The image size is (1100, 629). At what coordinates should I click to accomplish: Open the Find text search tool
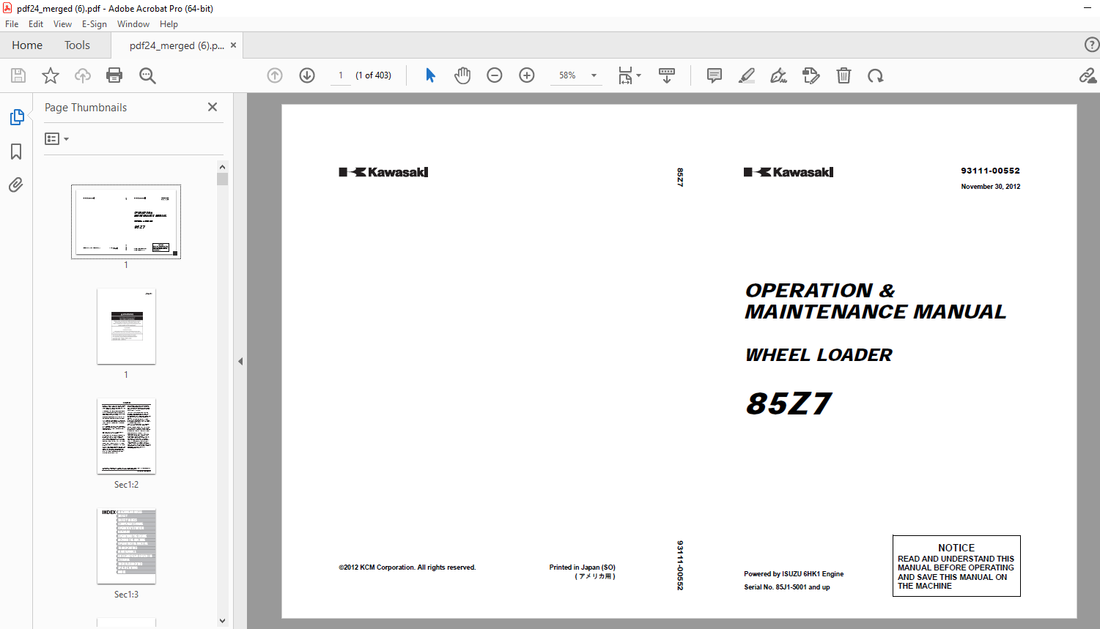[147, 75]
